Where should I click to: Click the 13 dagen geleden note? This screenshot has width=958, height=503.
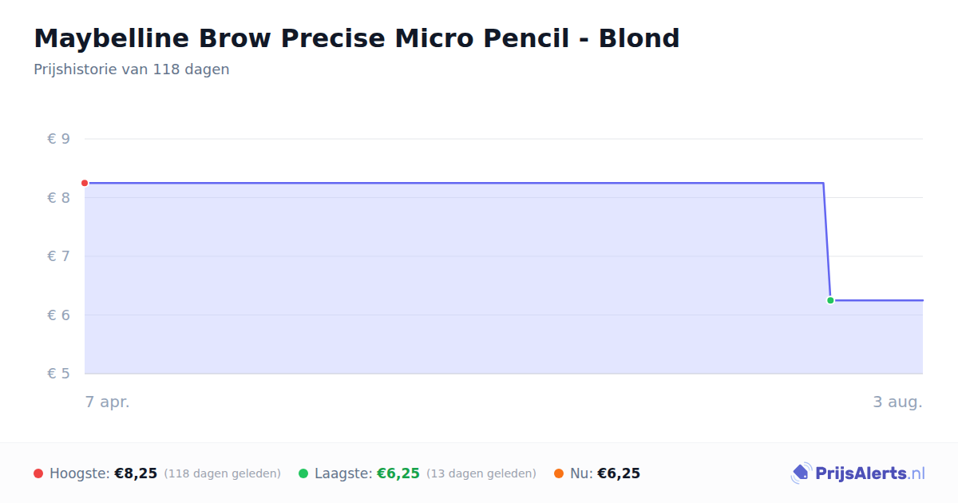coord(481,473)
